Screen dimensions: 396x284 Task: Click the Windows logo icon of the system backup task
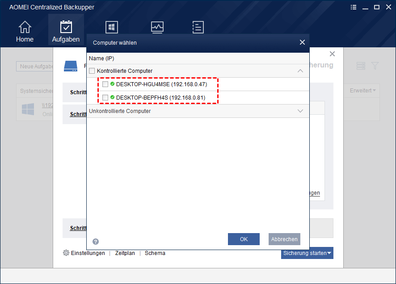click(x=28, y=109)
